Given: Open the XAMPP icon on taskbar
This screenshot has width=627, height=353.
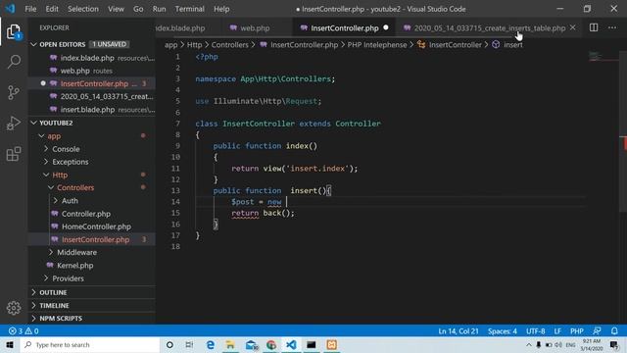Looking at the screenshot, I should click(x=331, y=344).
